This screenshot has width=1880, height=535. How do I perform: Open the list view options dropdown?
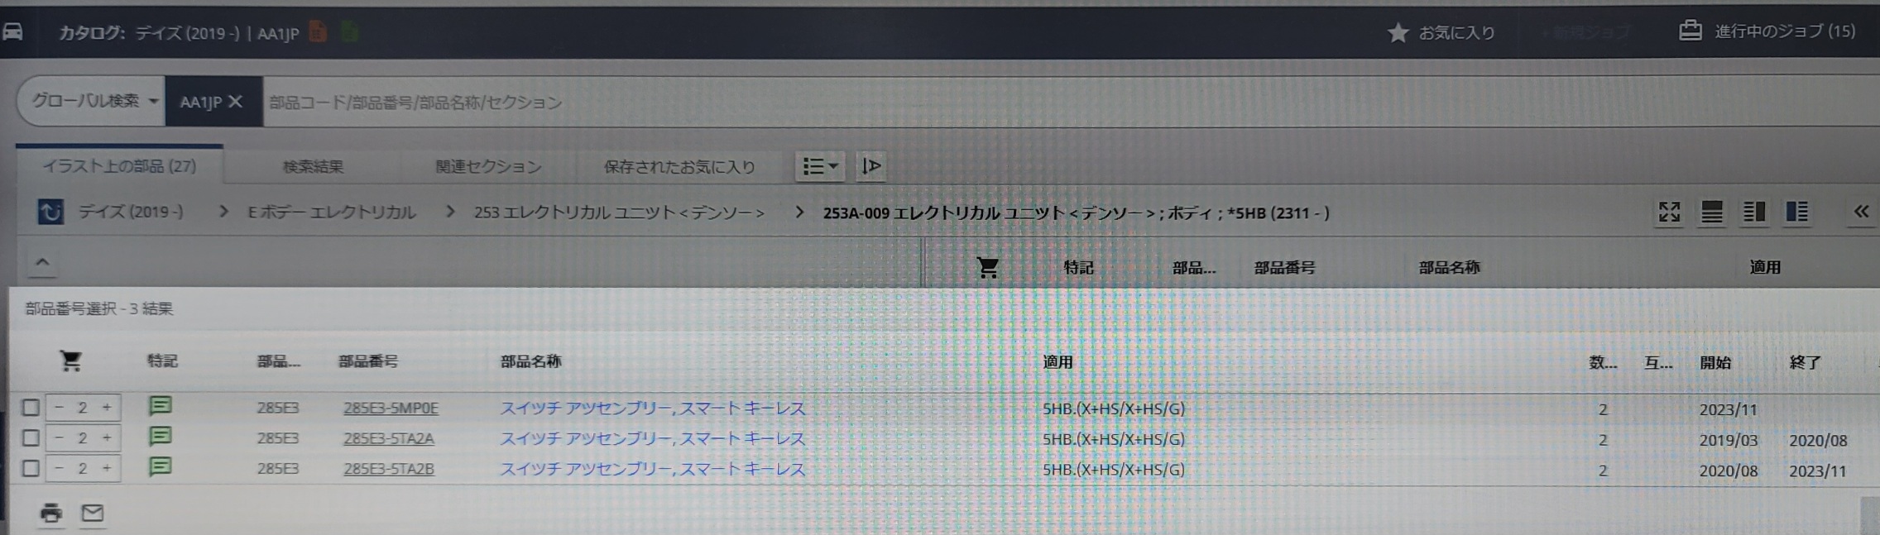(x=820, y=166)
